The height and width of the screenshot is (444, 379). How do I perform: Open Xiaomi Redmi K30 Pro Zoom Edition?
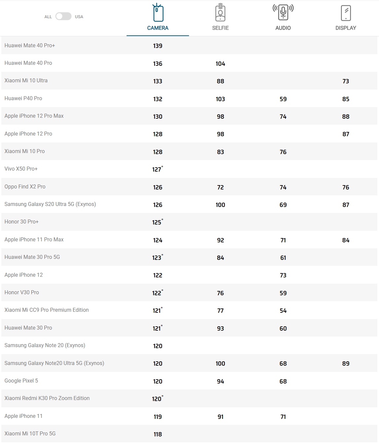[x=47, y=398]
